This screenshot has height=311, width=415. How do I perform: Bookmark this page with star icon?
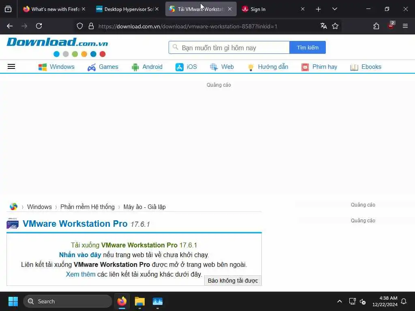(335, 26)
